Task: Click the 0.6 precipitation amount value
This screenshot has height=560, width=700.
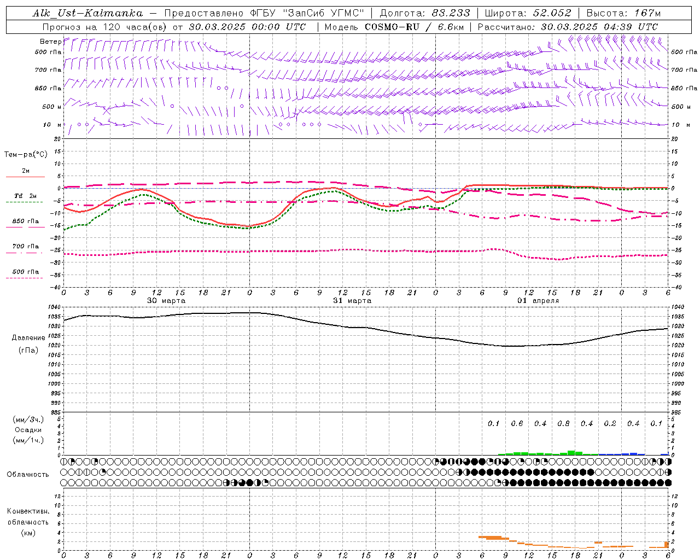Action: point(517,424)
